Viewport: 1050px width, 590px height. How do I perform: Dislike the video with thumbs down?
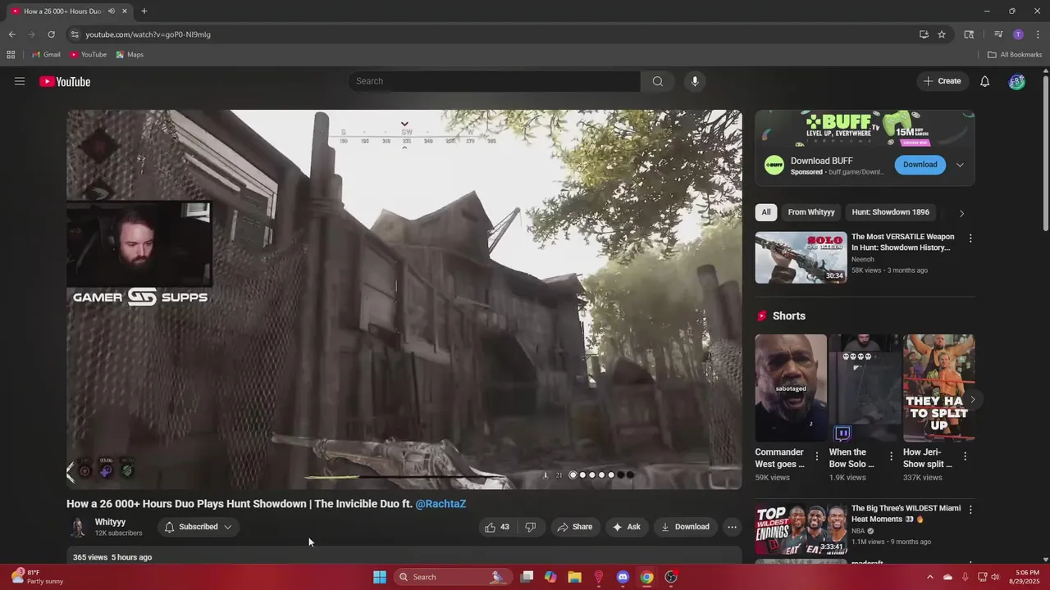click(531, 527)
